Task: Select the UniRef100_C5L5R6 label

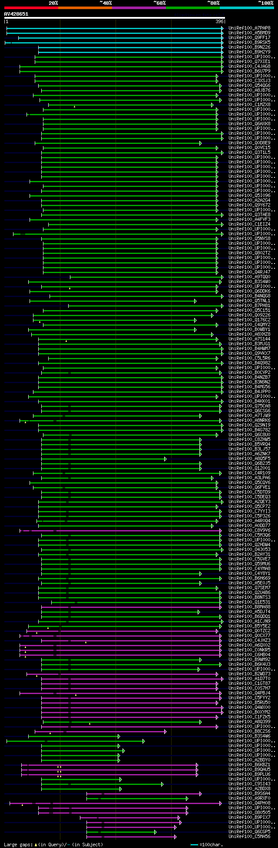Action: (x=249, y=358)
